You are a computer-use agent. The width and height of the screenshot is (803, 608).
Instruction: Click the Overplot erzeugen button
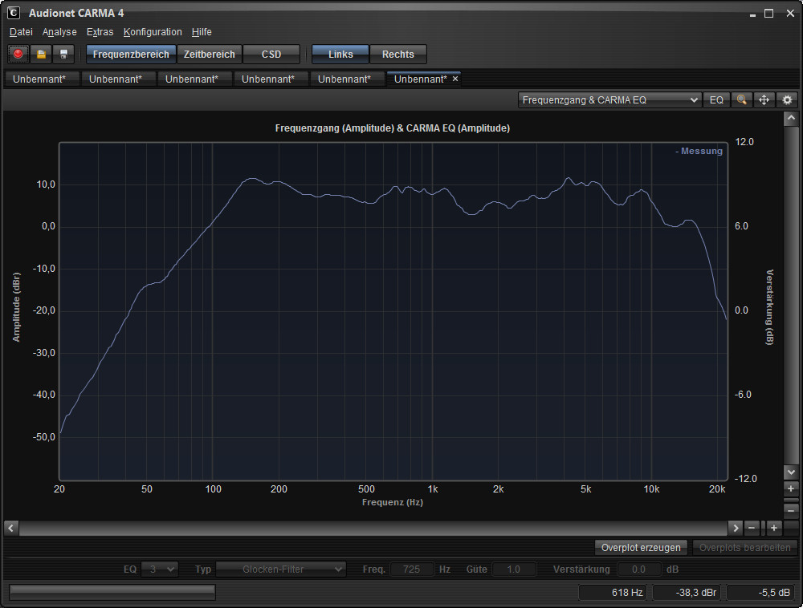point(641,548)
